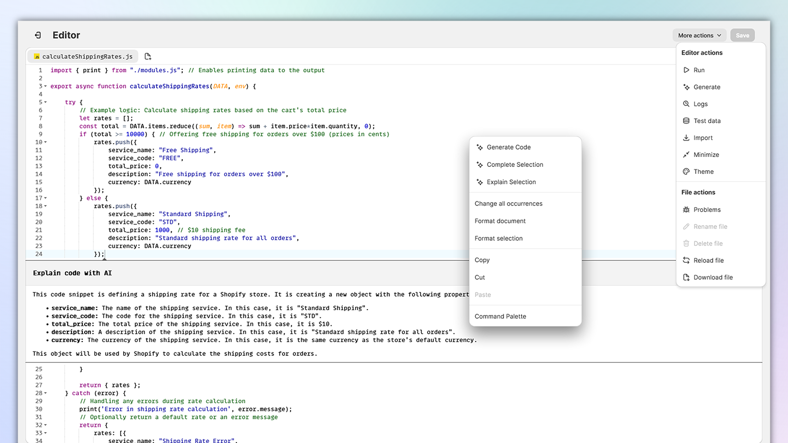Collapse the fold arrow on line 33

pos(46,433)
